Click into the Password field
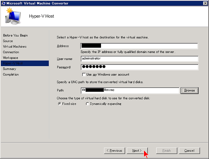The image size is (209, 159). tap(139, 67)
